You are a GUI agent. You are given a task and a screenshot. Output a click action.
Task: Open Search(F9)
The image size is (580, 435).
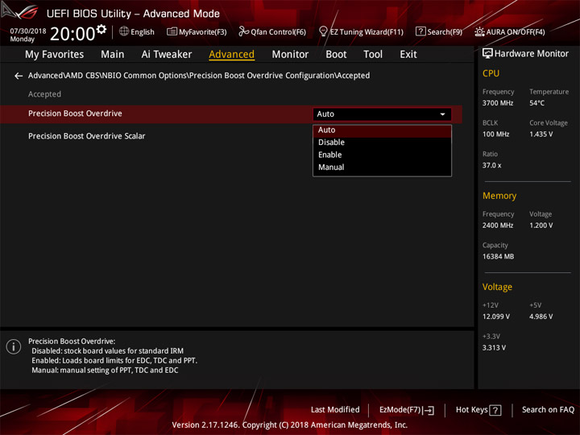point(439,31)
